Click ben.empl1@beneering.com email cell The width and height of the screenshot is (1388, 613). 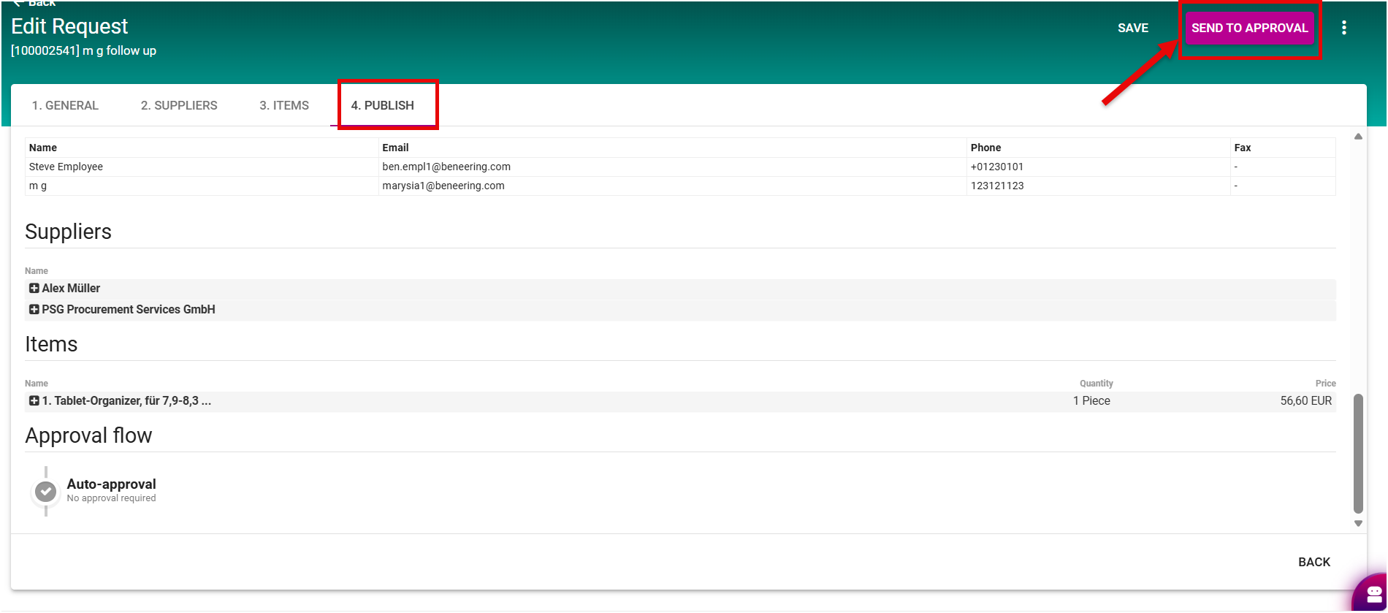tap(446, 167)
